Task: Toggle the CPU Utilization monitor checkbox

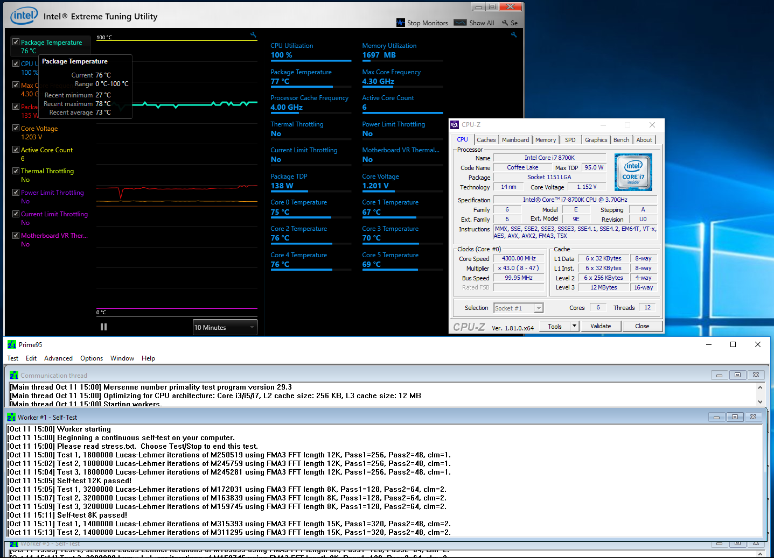Action: click(x=16, y=63)
